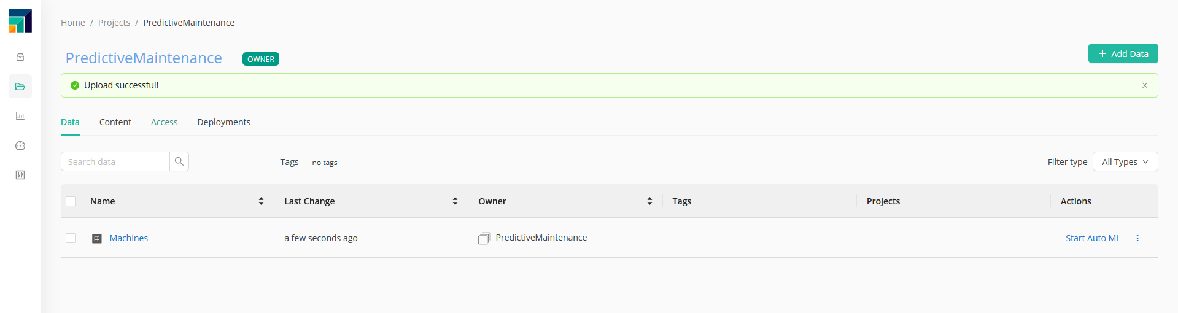1178x313 pixels.
Task: Sort by Owner column arrows
Action: click(649, 201)
